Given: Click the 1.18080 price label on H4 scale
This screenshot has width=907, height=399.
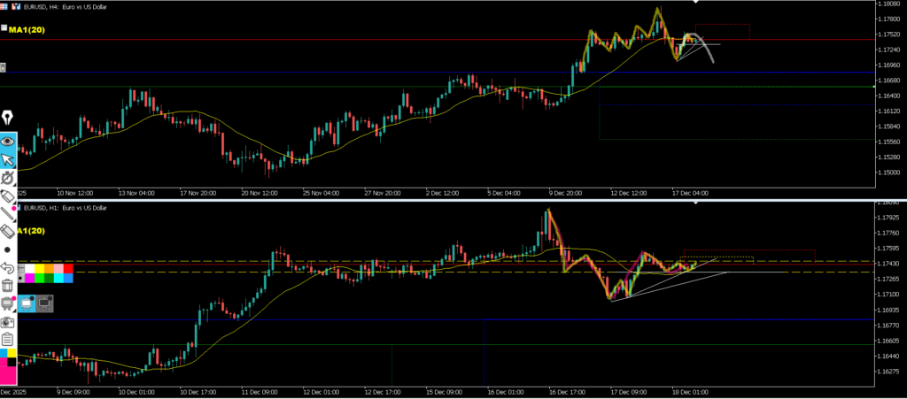Looking at the screenshot, I should pos(888,4).
